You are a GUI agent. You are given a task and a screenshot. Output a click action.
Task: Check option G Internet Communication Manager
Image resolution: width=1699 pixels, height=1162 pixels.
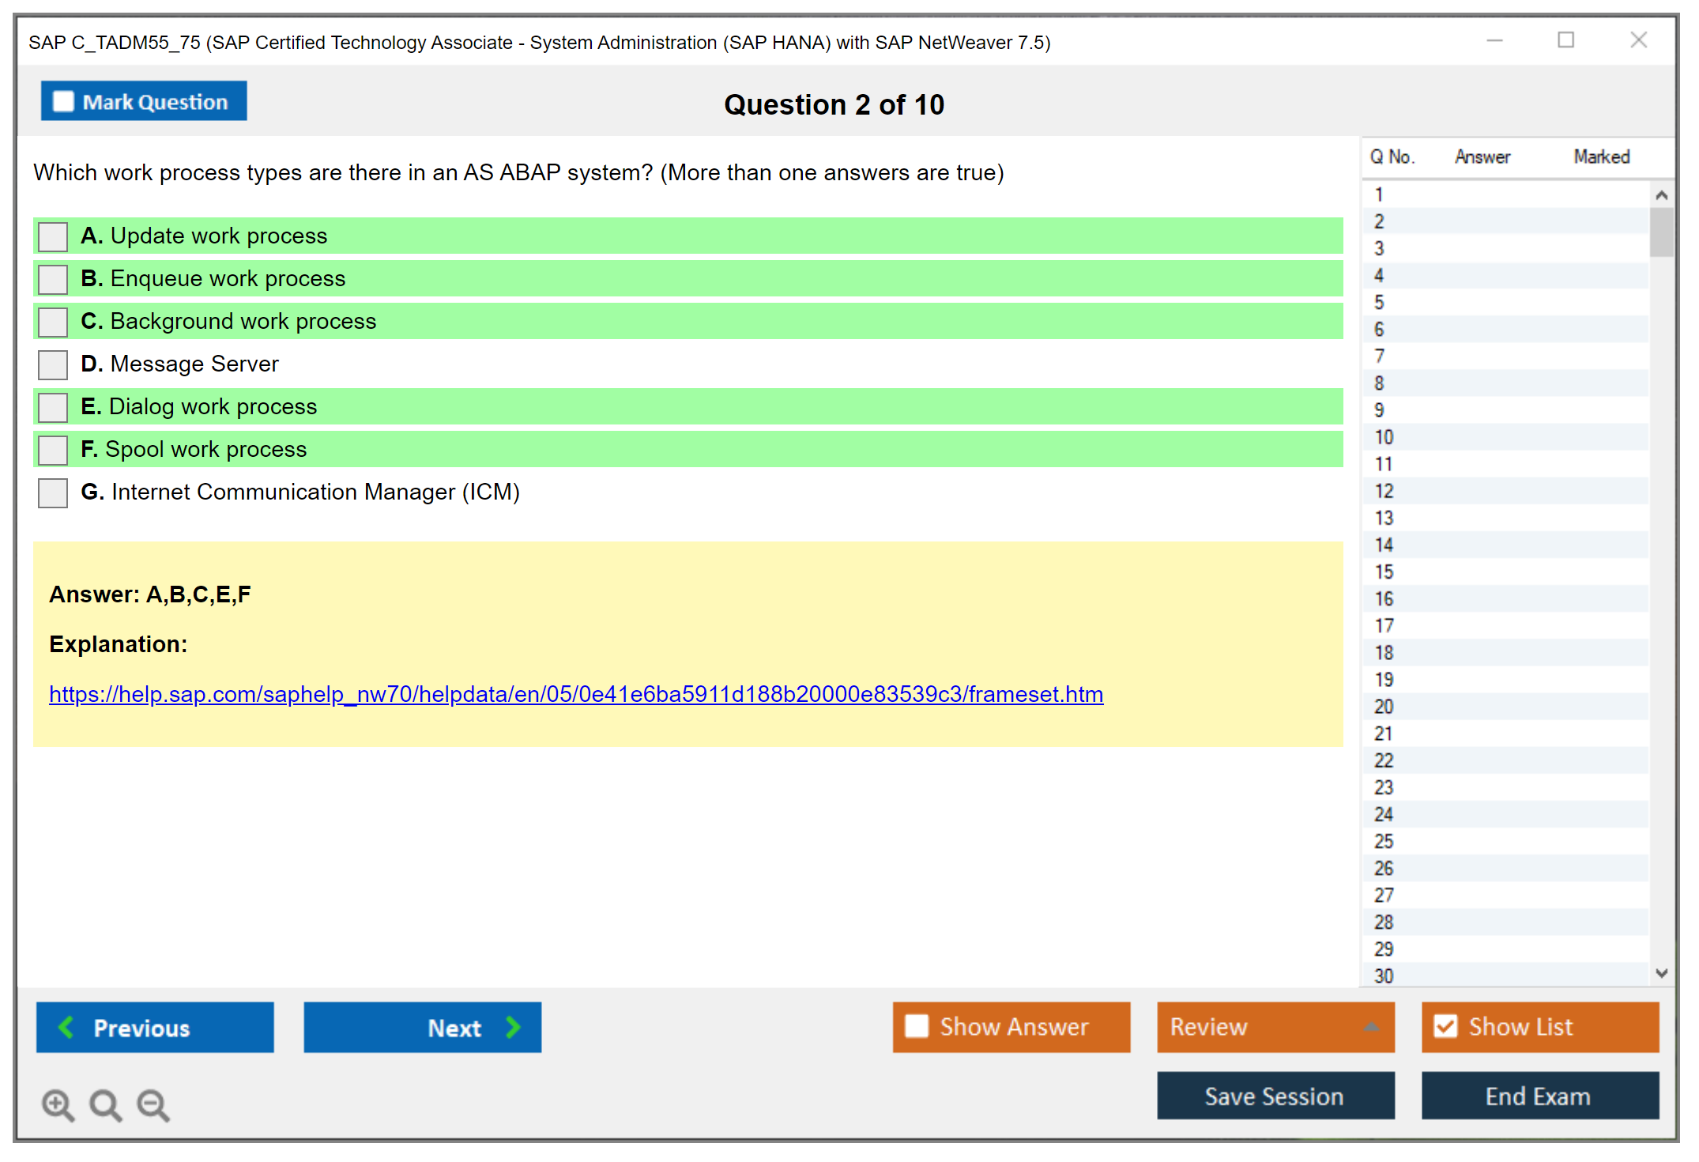tap(53, 492)
